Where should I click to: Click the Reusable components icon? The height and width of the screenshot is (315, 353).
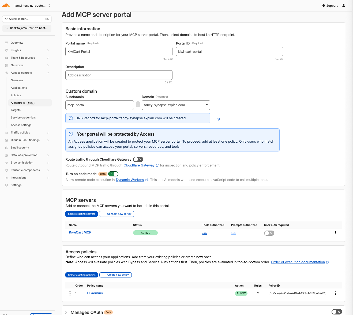click(7, 170)
